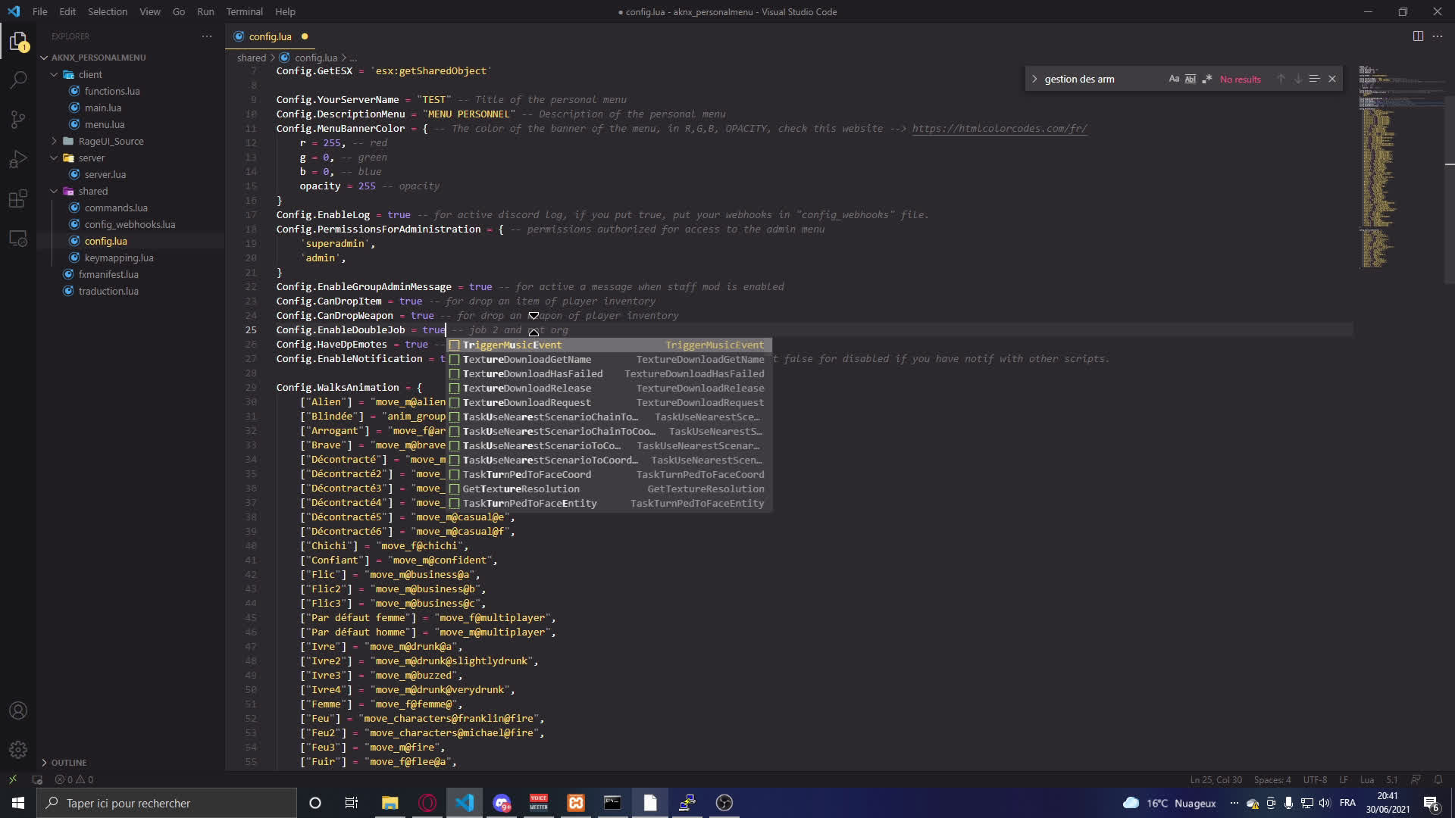Open the Terminal menu
Image resolution: width=1455 pixels, height=818 pixels.
coord(244,11)
